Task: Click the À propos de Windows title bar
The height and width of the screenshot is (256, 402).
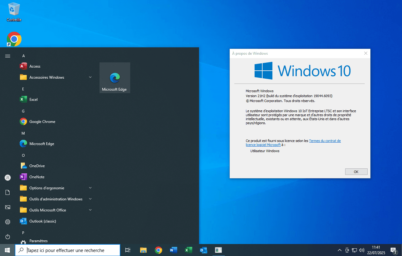Action: tap(295, 53)
